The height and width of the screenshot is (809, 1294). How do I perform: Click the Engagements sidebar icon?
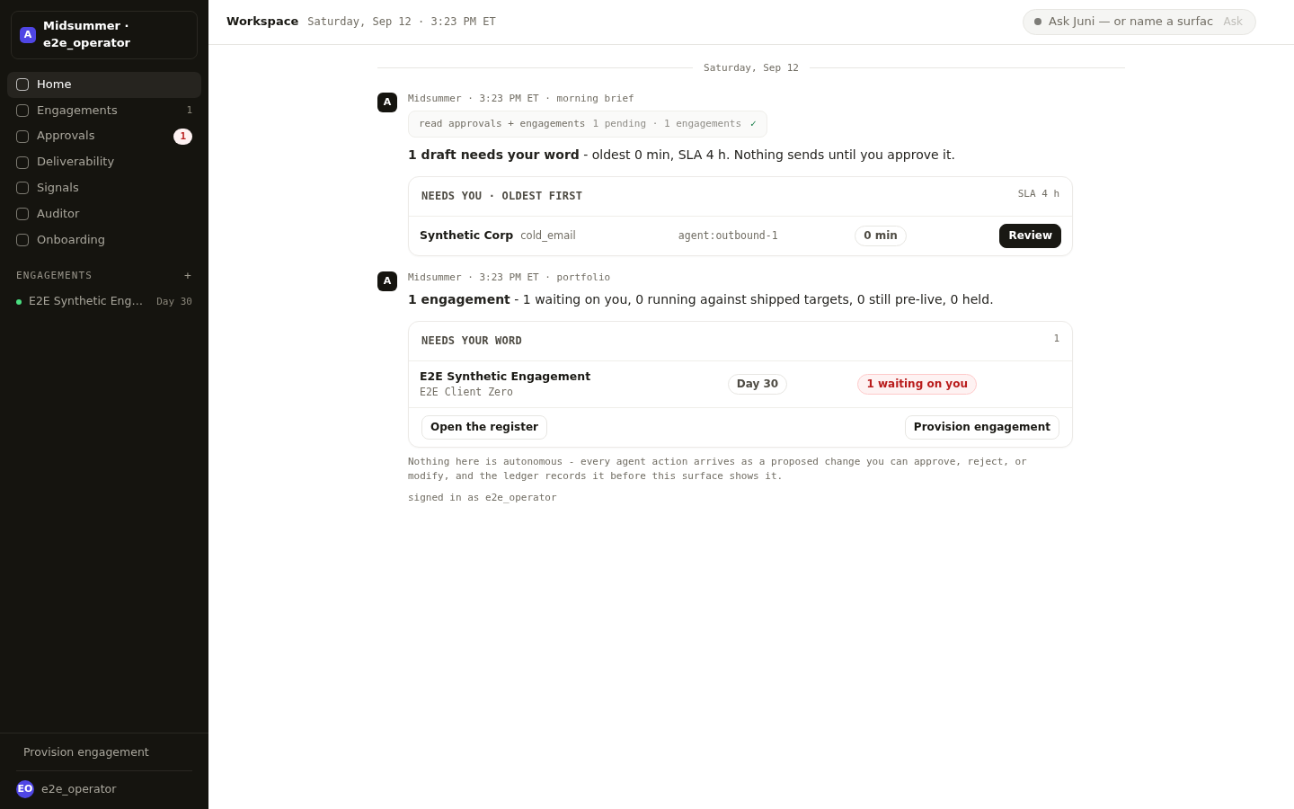22,111
